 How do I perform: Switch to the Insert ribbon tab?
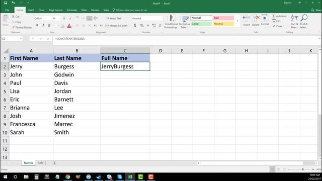click(x=31, y=10)
